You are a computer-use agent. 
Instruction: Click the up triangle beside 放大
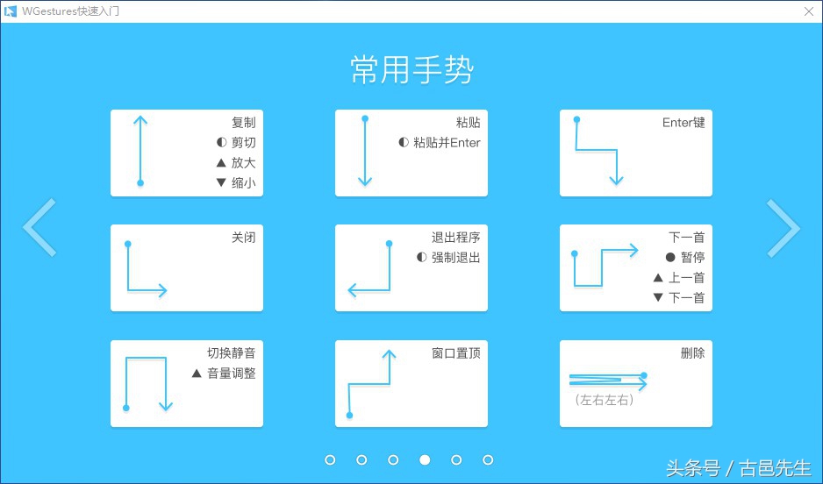(x=221, y=162)
